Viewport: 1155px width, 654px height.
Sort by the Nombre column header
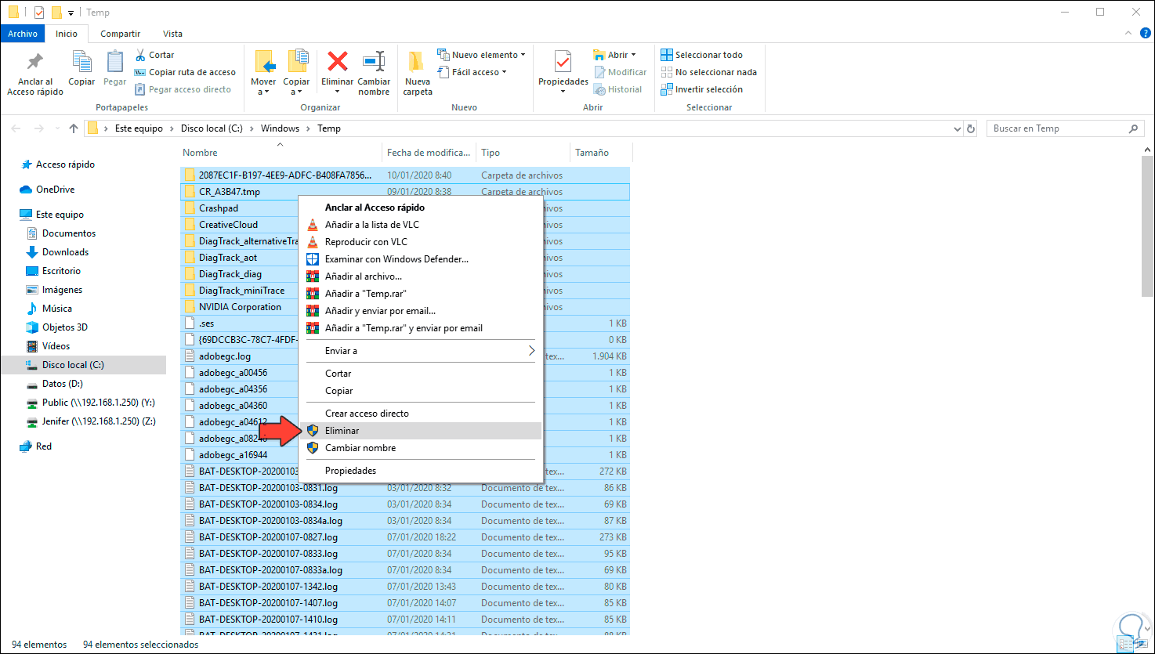pos(281,153)
